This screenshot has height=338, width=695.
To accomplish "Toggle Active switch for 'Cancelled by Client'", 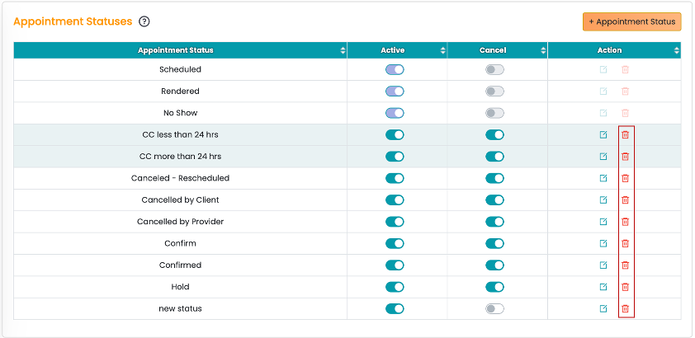I will 395,200.
